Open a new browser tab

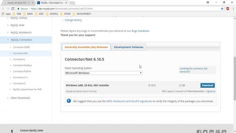(x=73, y=3)
